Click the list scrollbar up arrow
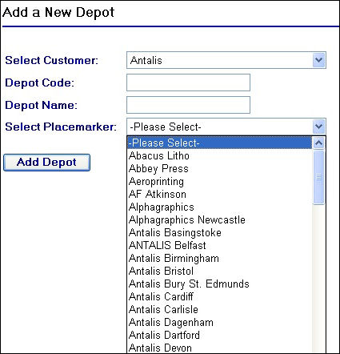 coord(318,143)
